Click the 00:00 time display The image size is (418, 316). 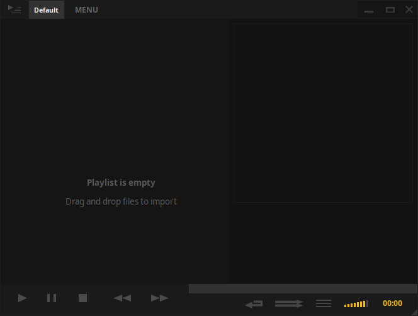coord(392,303)
